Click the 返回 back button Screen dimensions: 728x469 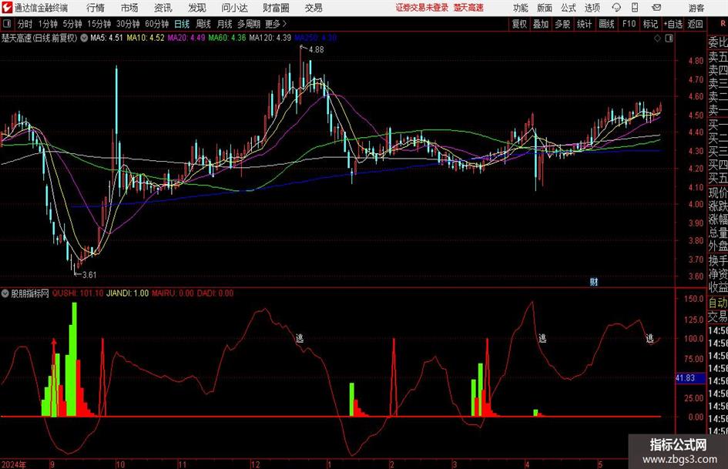tap(695, 24)
